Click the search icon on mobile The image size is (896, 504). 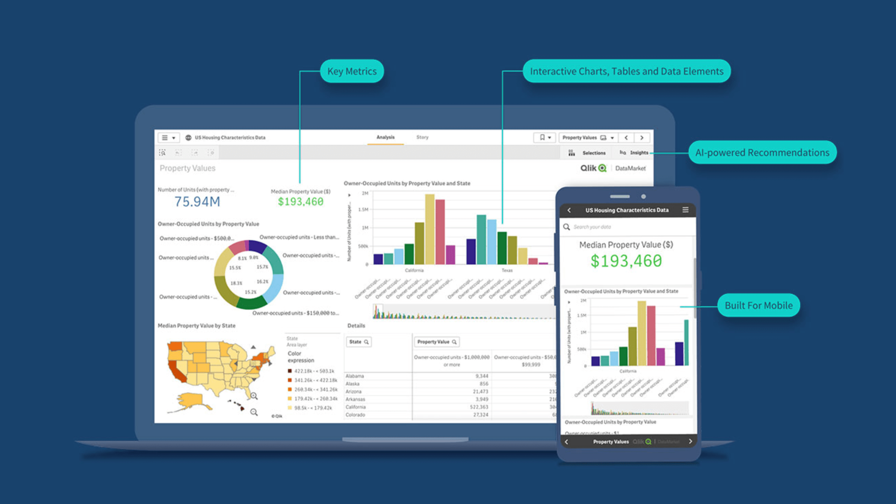pos(566,226)
